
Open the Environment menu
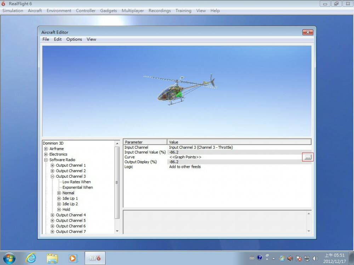click(x=59, y=11)
